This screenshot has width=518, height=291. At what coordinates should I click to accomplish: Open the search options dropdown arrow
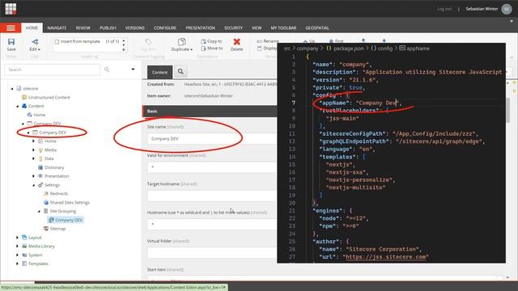click(x=133, y=70)
